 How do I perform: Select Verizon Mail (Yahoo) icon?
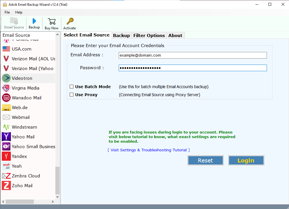[x=6, y=69]
